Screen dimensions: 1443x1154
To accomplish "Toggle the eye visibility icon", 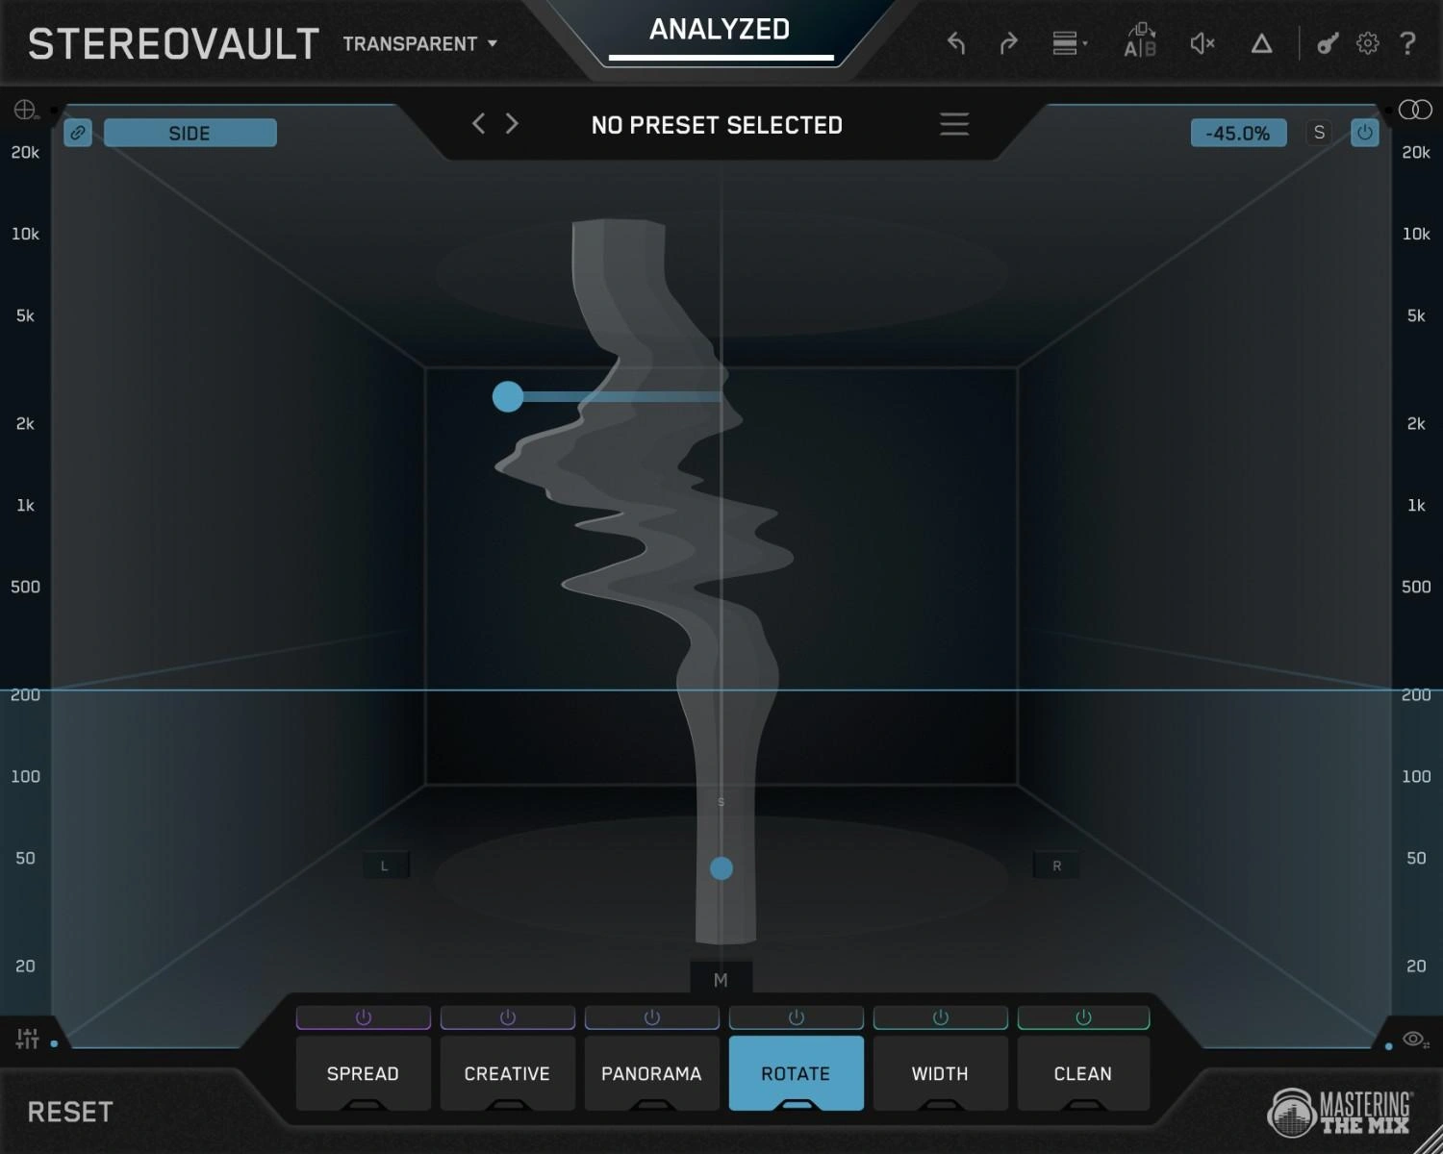I will [1414, 1039].
